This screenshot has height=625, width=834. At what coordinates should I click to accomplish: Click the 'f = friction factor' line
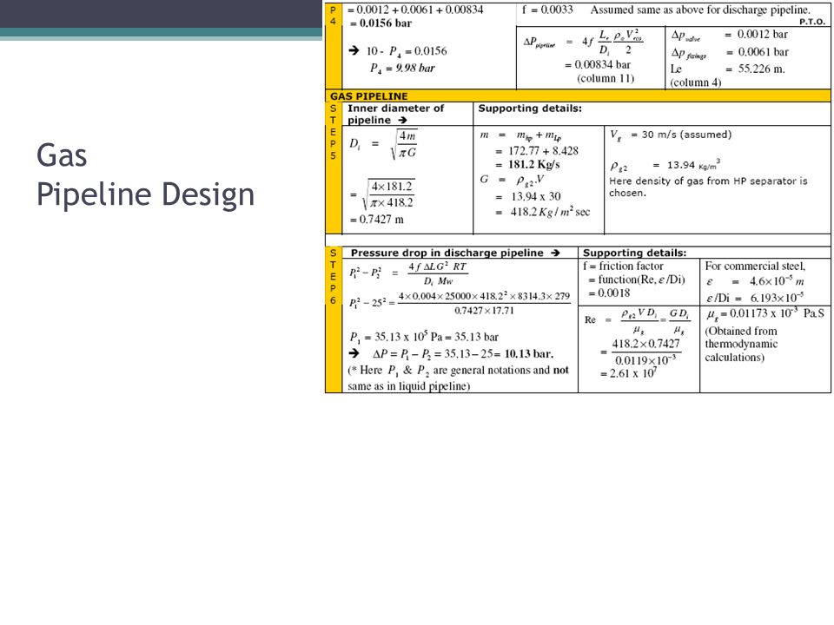(623, 266)
